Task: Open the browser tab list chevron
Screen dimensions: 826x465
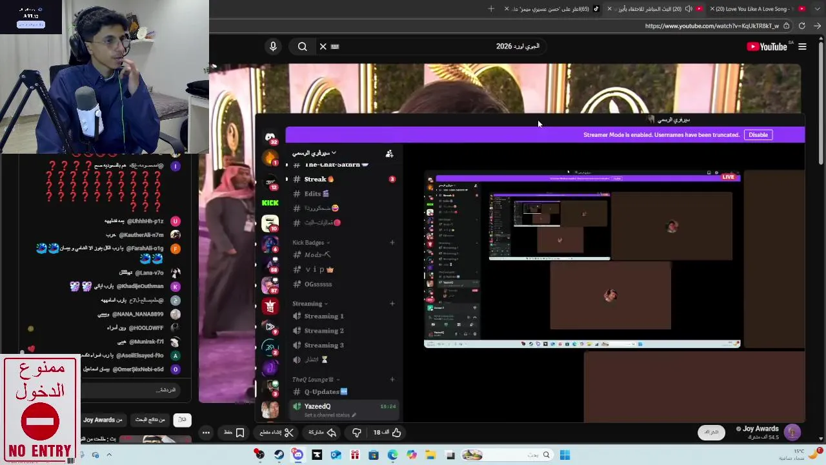Action: click(x=816, y=9)
